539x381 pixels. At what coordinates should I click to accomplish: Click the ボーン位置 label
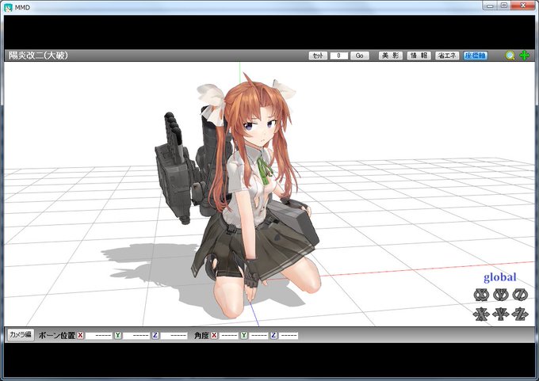coord(57,335)
